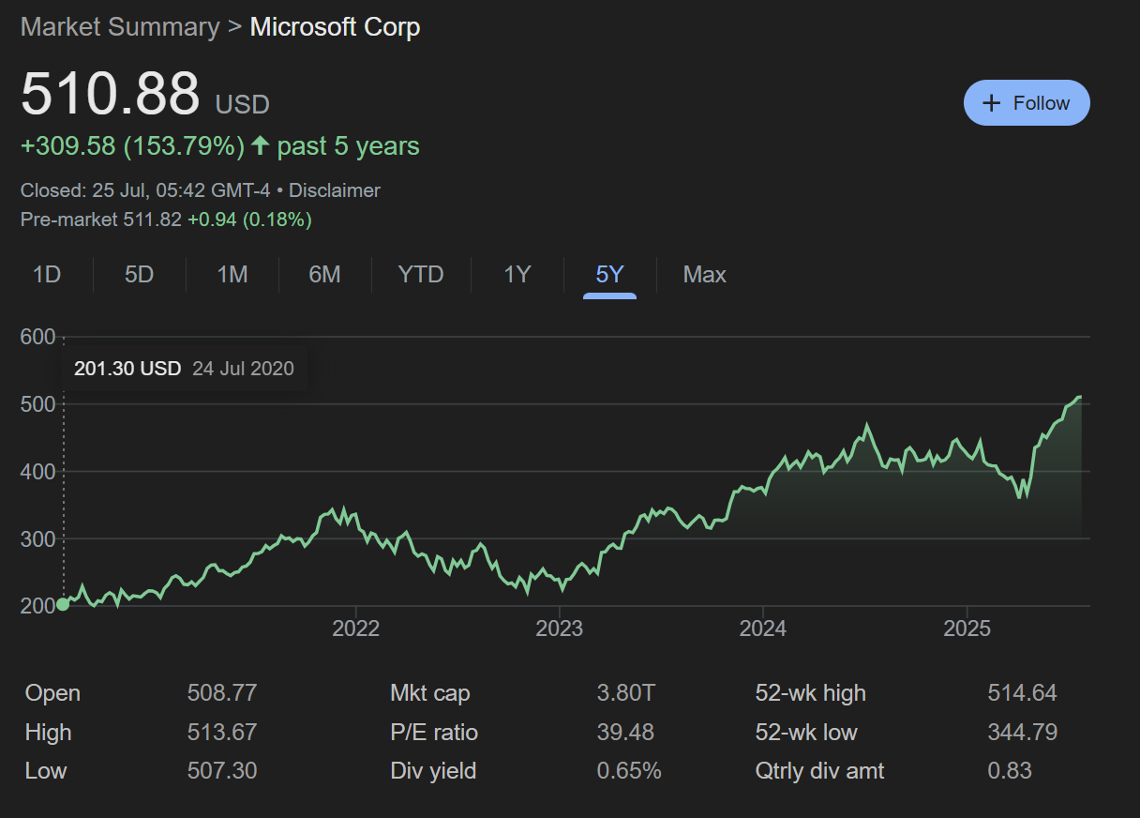This screenshot has width=1140, height=818.
Task: Select the 1M time range tab
Action: click(x=232, y=275)
